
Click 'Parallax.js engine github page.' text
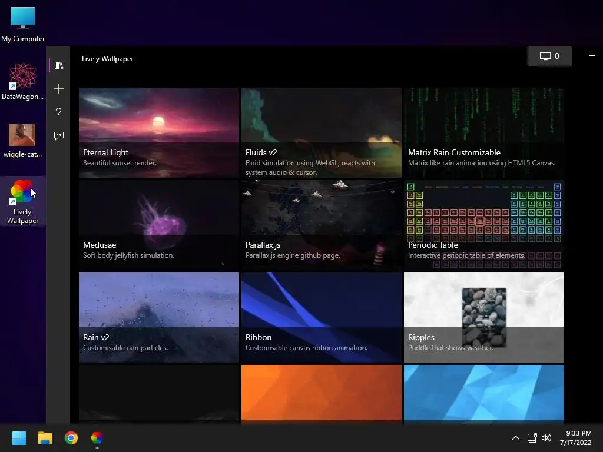(x=293, y=255)
